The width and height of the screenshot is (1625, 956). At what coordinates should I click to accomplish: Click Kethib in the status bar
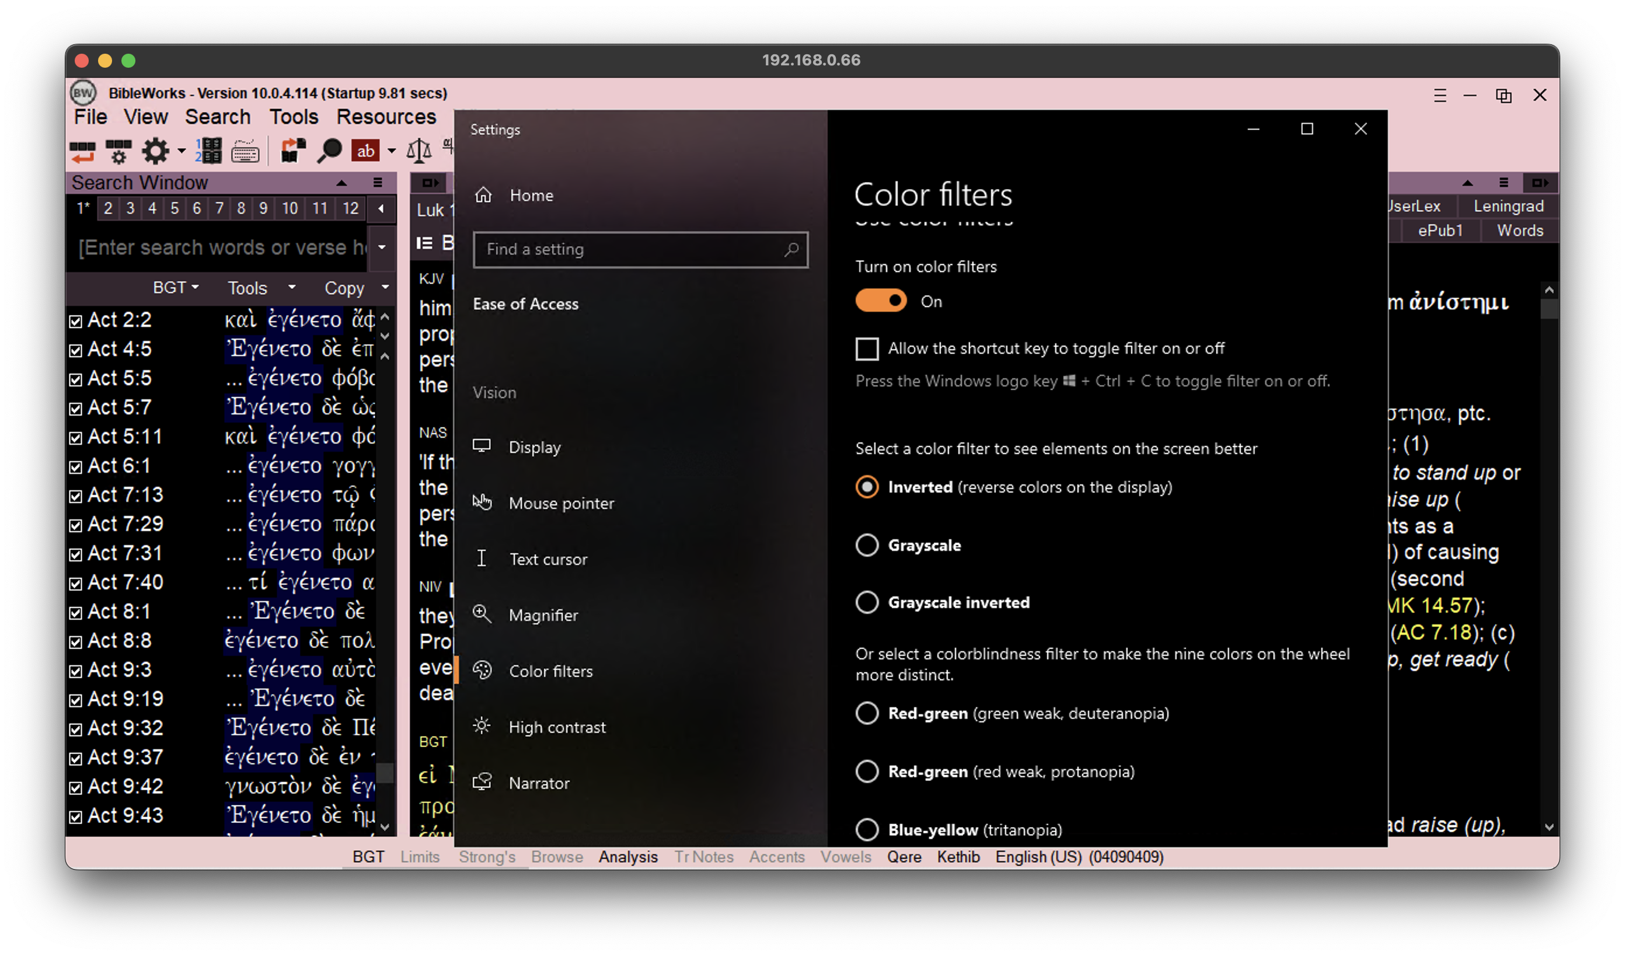click(x=958, y=857)
